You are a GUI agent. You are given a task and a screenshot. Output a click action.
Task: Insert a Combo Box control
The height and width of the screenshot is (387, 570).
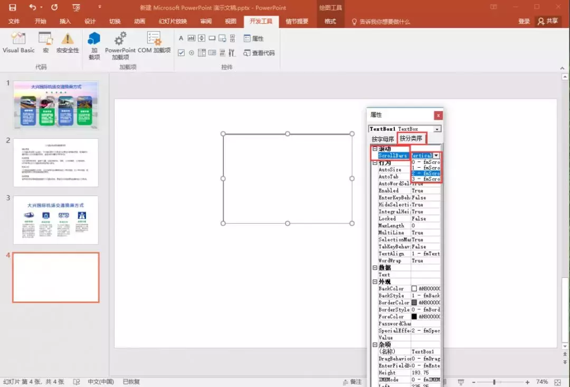click(202, 53)
